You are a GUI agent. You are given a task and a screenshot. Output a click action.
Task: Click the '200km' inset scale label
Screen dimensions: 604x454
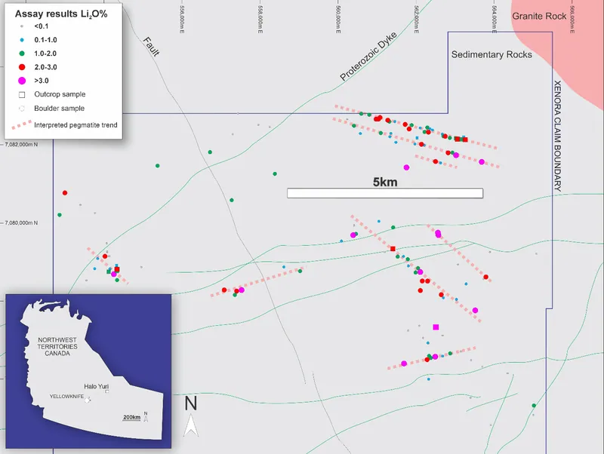[131, 418]
